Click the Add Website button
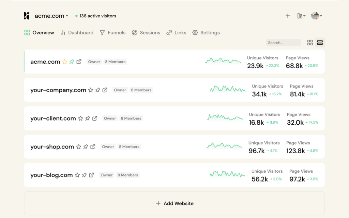Screen dimensions: 349x218 click(174, 203)
